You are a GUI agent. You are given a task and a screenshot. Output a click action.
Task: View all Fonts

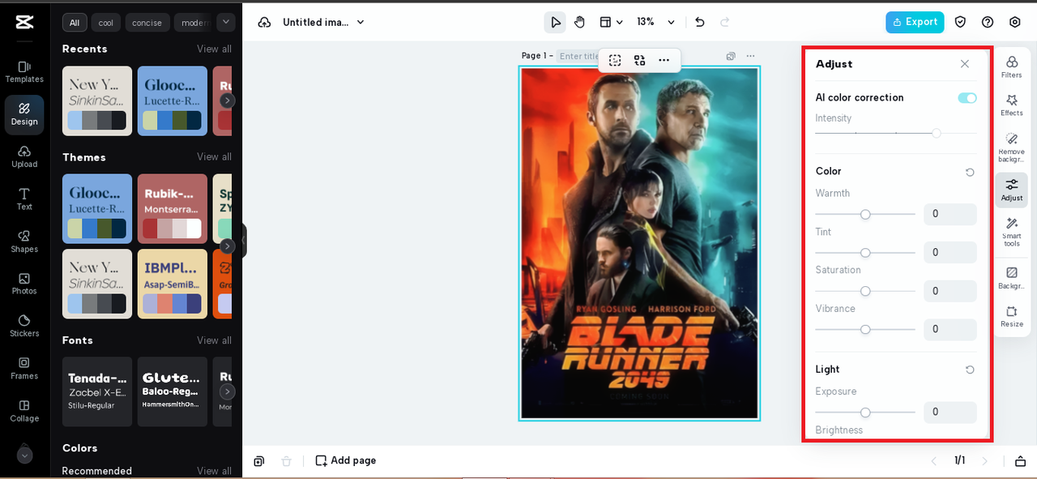coord(214,340)
